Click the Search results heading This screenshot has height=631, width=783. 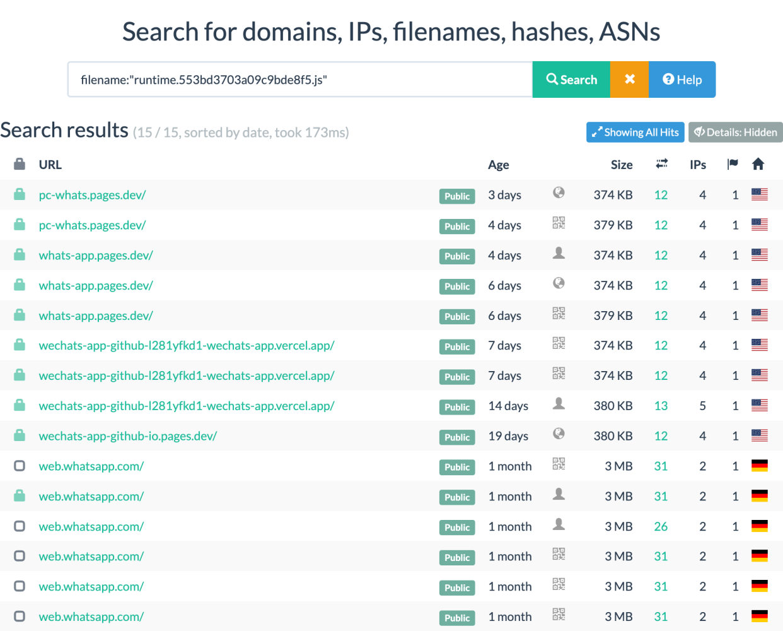[x=64, y=130]
